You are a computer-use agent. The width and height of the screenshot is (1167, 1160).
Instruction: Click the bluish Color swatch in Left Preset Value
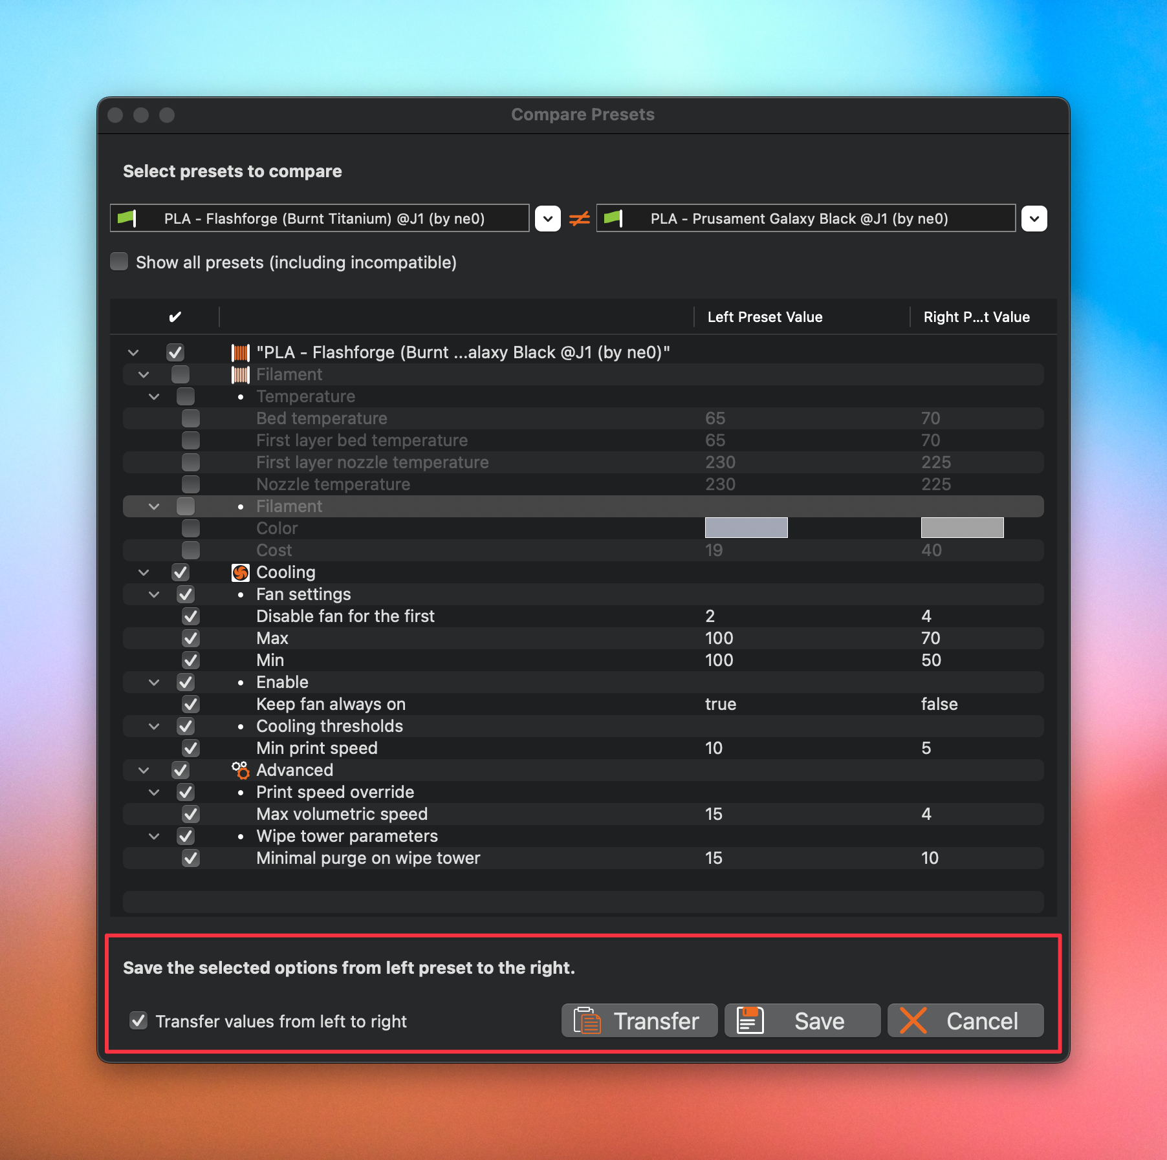pyautogui.click(x=745, y=528)
